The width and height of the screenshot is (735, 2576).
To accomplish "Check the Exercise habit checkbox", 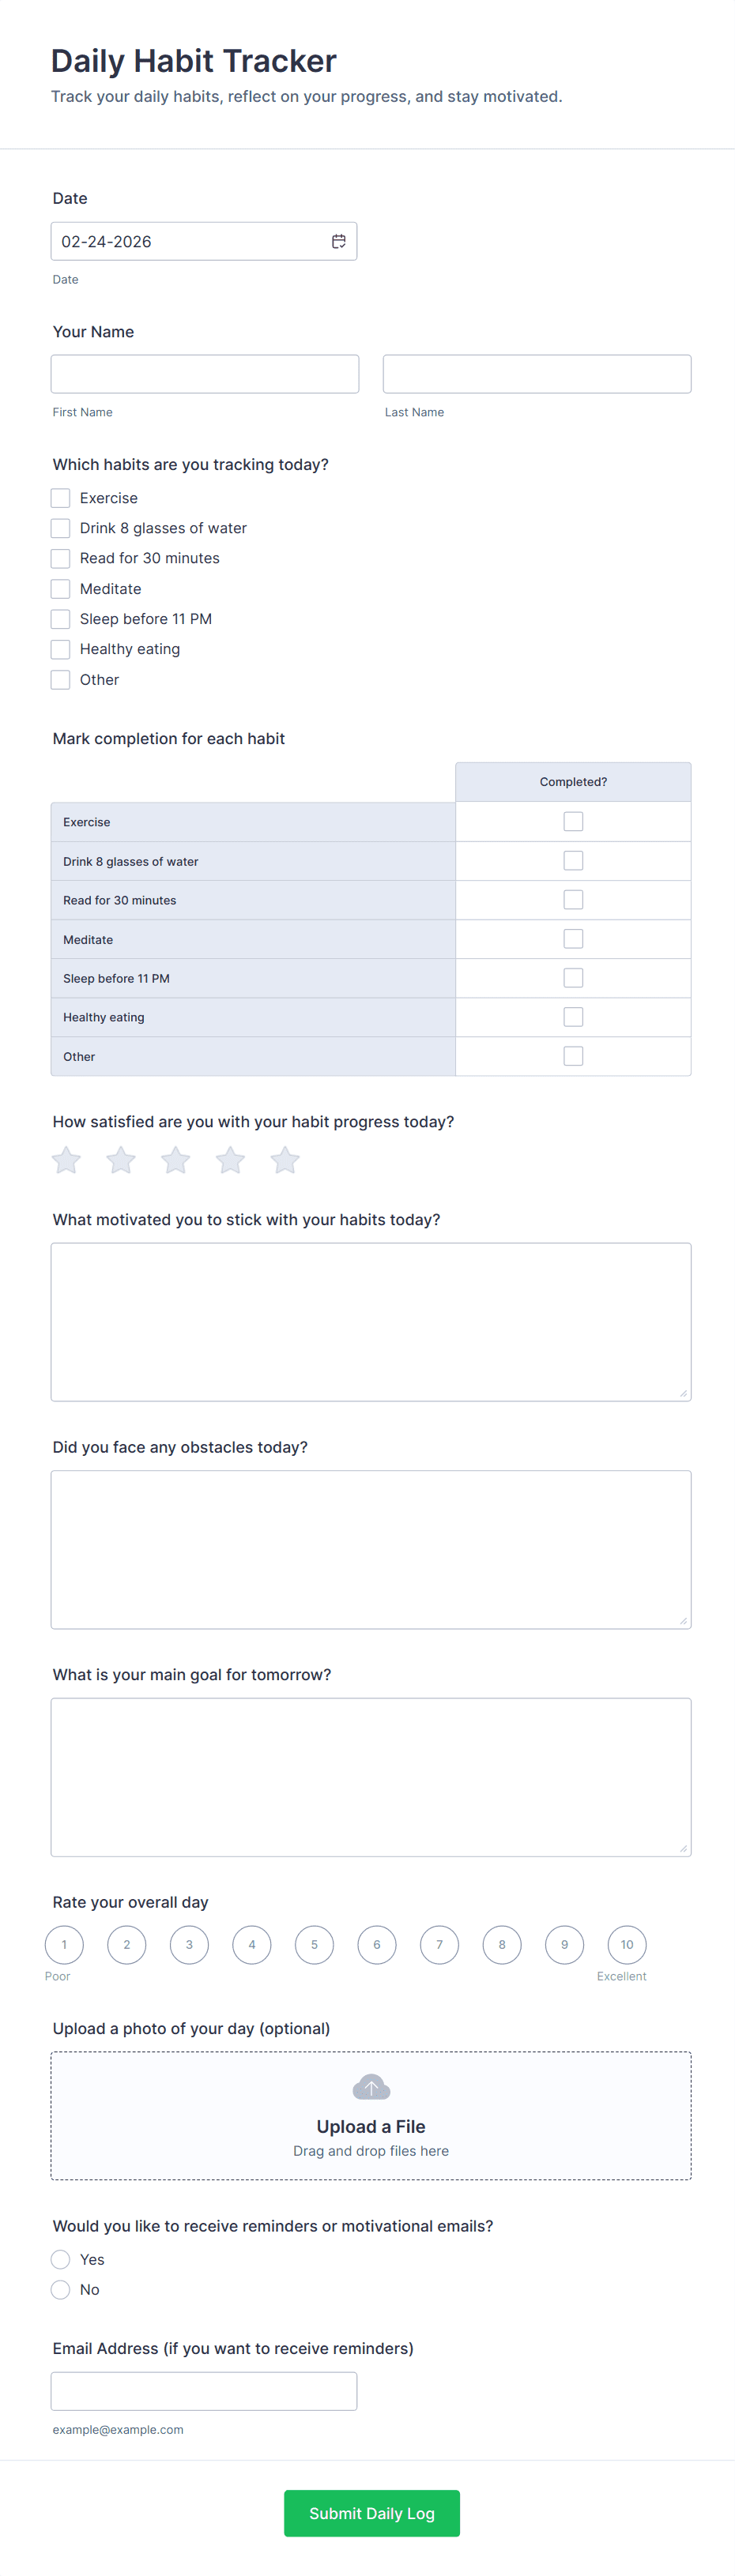I will (61, 498).
